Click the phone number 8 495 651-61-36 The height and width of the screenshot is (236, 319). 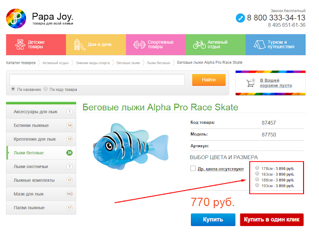click(x=287, y=25)
